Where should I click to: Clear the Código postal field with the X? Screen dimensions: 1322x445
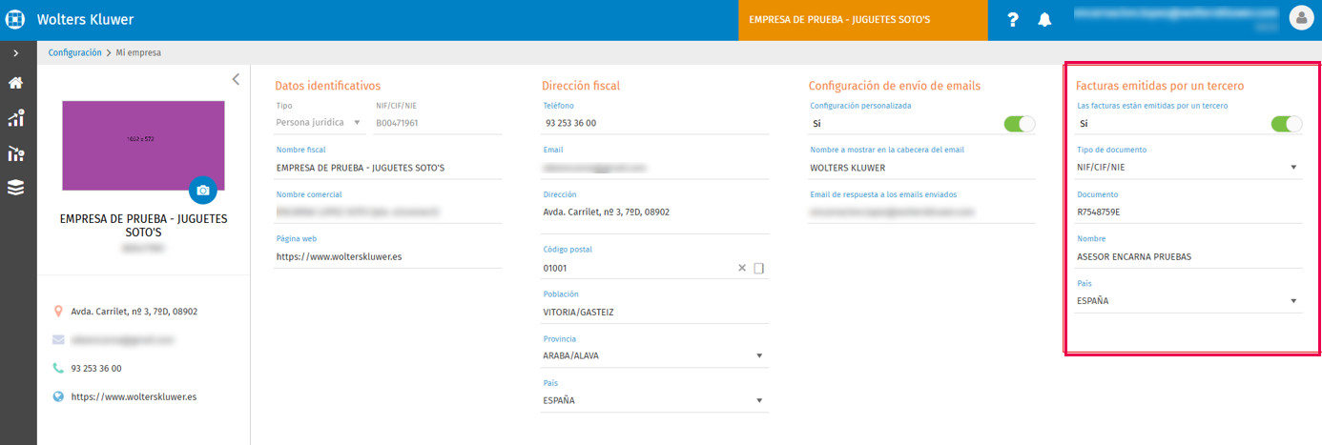(x=742, y=269)
